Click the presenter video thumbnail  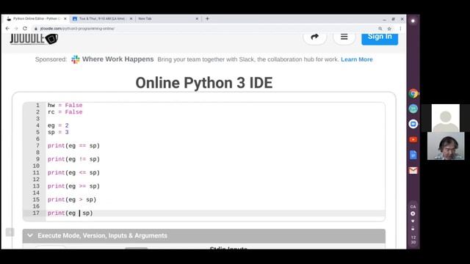446,146
